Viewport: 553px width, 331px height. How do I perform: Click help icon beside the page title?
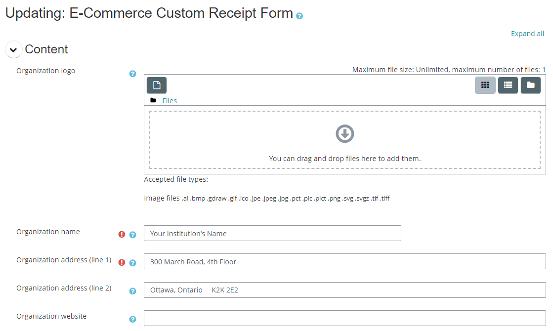299,16
